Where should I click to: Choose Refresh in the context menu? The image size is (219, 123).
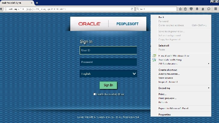[163, 102]
